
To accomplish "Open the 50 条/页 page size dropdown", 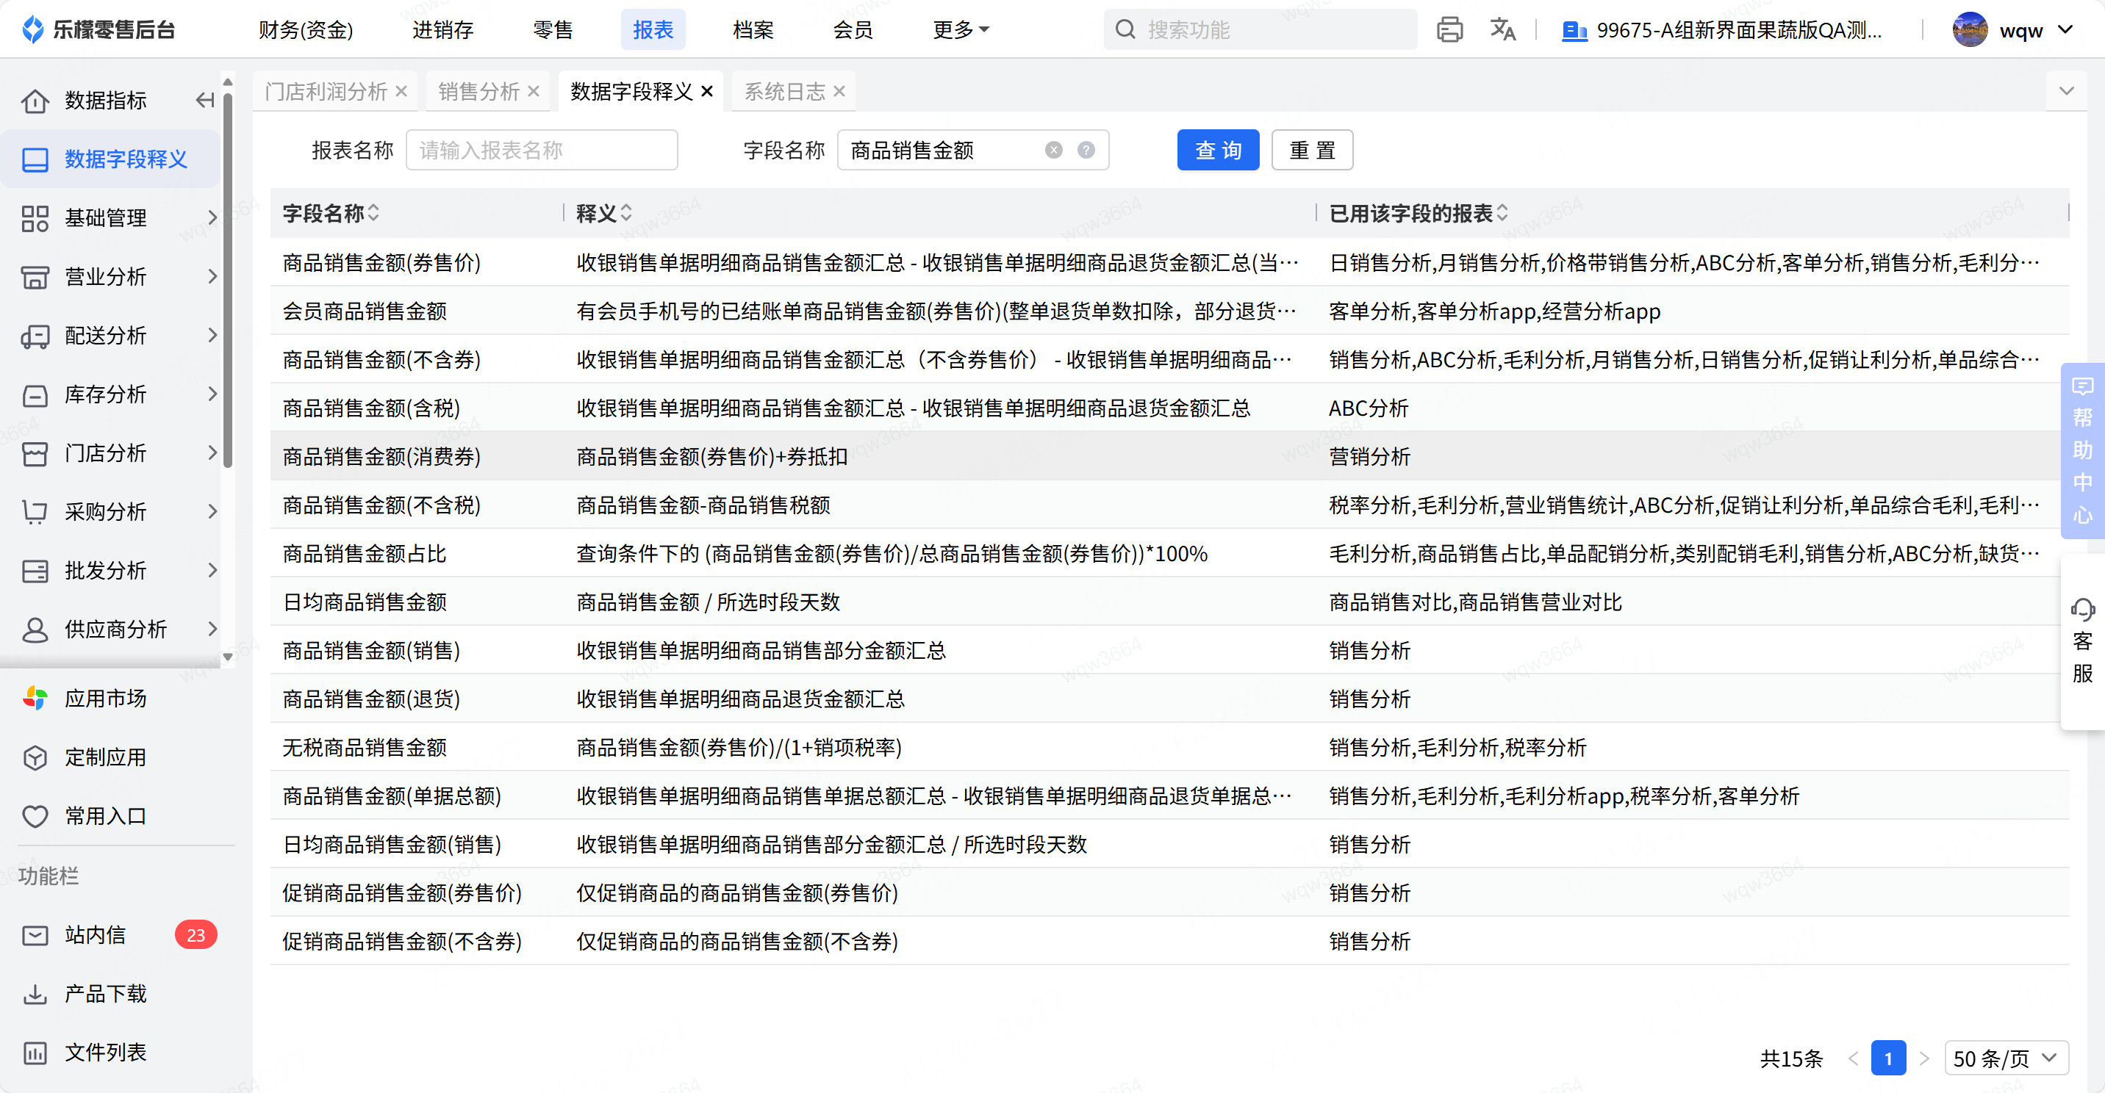I will tap(2006, 1058).
